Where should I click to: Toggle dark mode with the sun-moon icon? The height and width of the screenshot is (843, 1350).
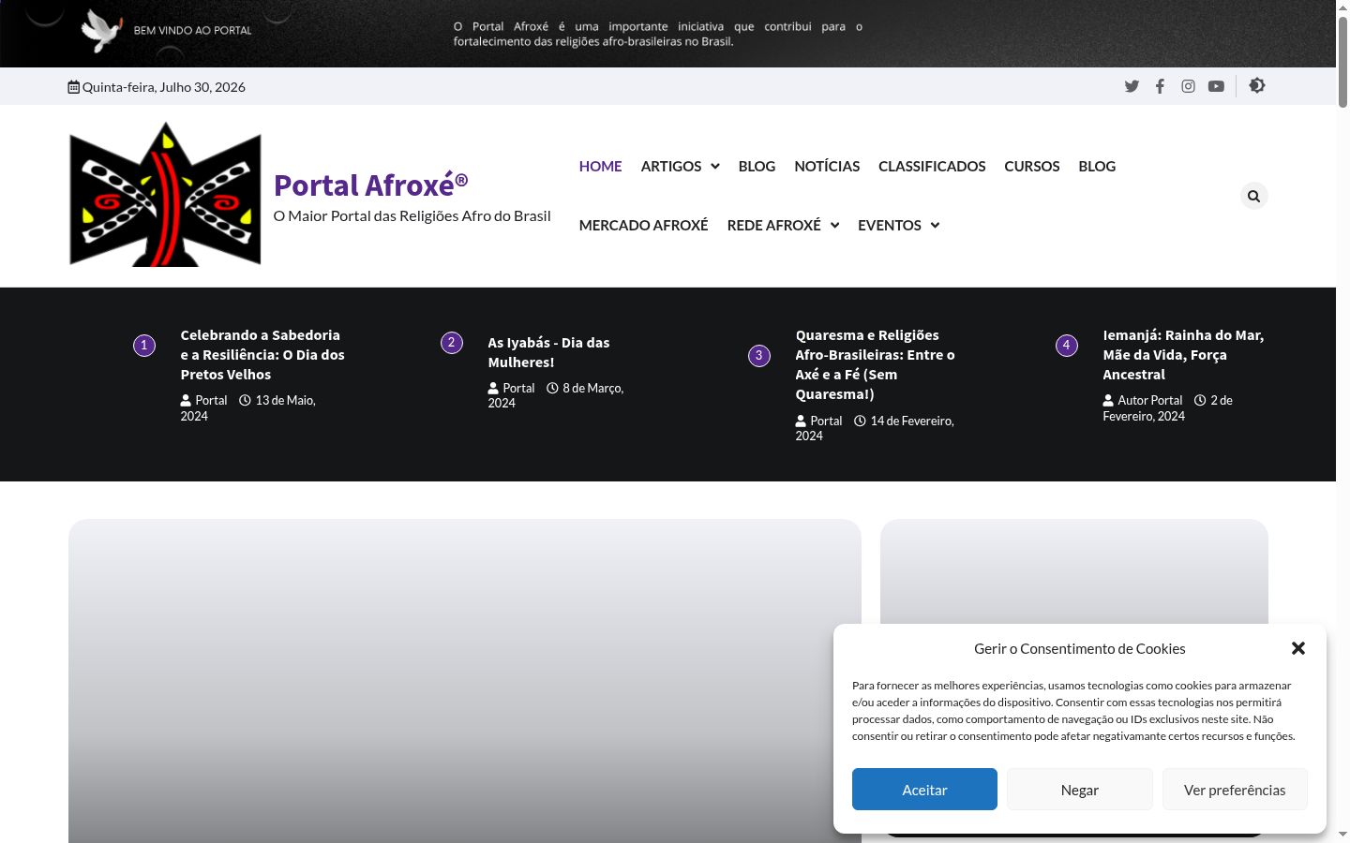click(x=1257, y=85)
